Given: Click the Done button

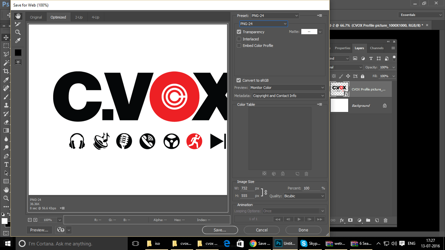Looking at the screenshot, I should [303, 230].
